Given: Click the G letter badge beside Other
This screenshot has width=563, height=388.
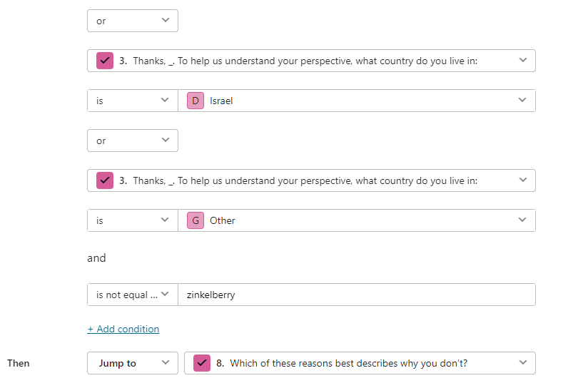Looking at the screenshot, I should 196,220.
